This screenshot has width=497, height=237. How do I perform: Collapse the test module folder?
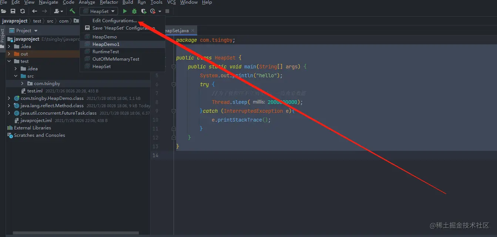pyautogui.click(x=9, y=61)
